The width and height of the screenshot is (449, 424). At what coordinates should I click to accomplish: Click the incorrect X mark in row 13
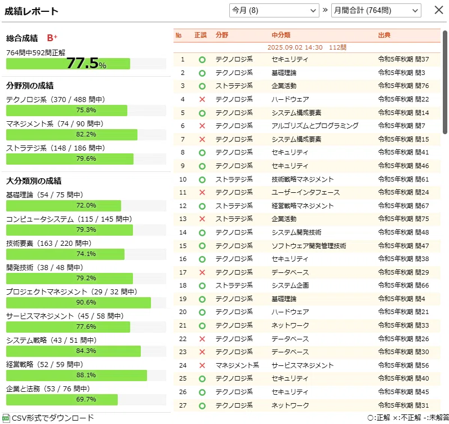point(202,219)
